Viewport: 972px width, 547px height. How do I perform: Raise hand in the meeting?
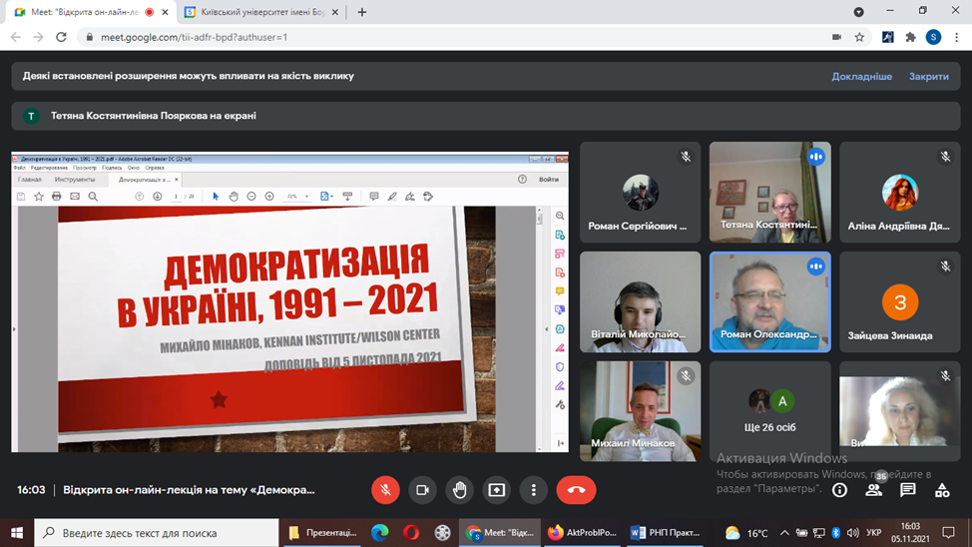pyautogui.click(x=459, y=490)
